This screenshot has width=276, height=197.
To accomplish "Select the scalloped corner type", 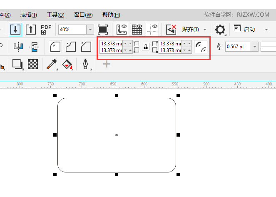I will pos(71,47).
